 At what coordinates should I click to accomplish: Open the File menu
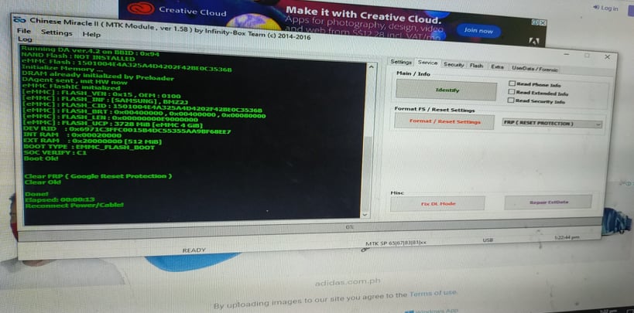coord(24,31)
